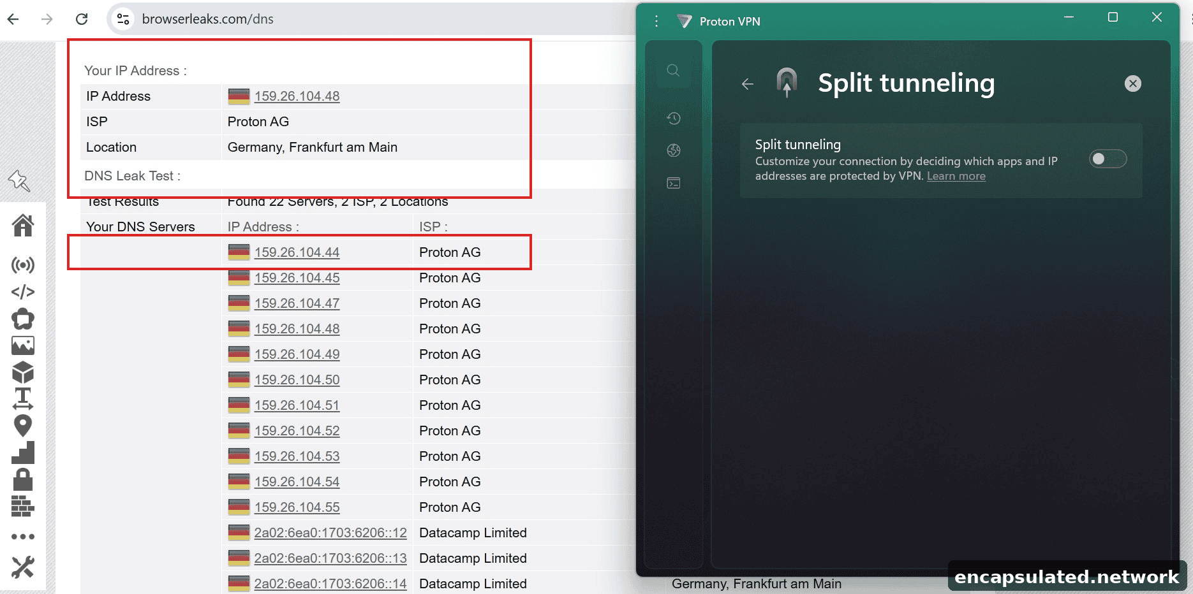Toggle the Split tunneling switch

click(x=1108, y=159)
